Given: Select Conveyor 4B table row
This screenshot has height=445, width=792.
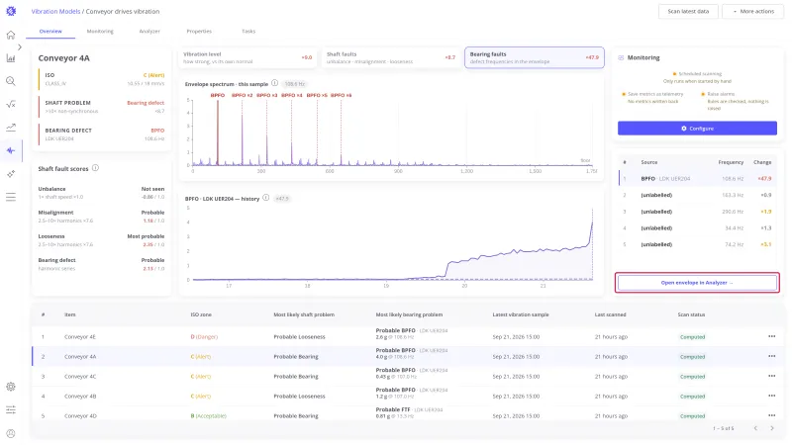Looking at the screenshot, I should (x=408, y=397).
